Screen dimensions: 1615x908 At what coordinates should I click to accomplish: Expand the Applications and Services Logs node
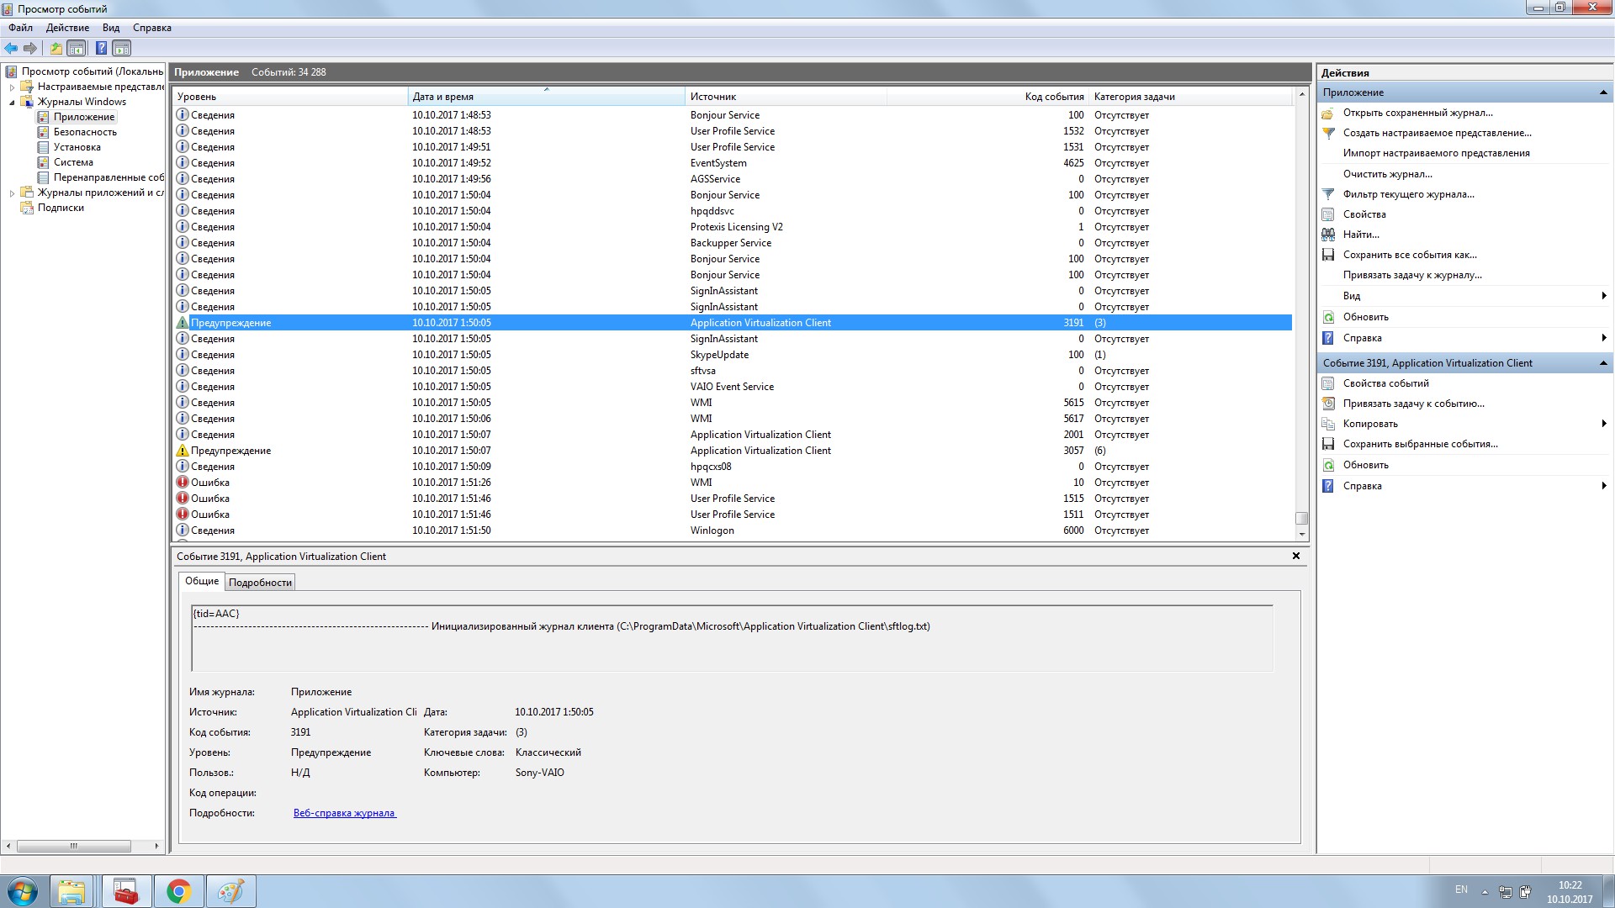click(12, 193)
